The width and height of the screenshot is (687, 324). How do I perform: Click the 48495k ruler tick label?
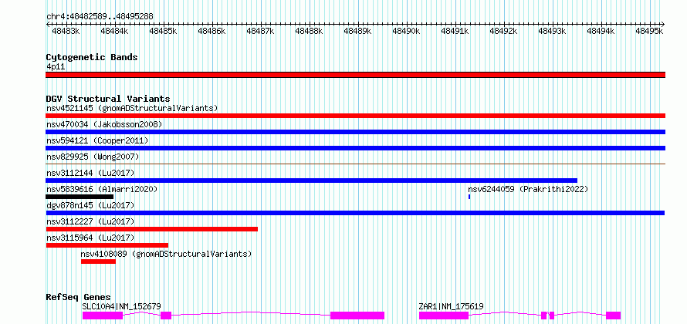(x=649, y=31)
